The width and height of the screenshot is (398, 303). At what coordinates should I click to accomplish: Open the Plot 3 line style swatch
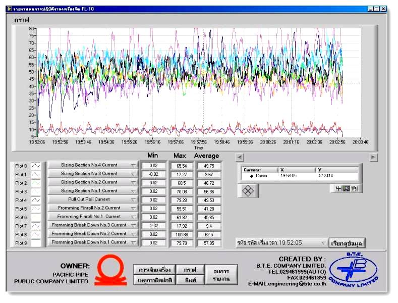35,191
